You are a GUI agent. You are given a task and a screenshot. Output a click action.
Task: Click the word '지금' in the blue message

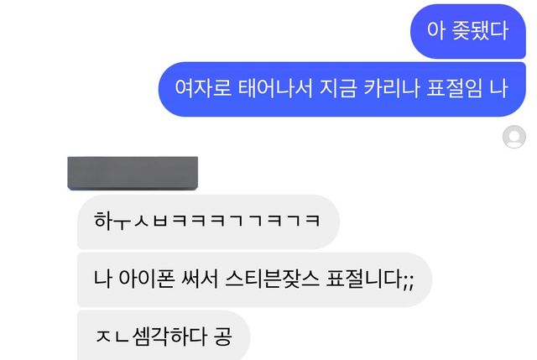337,88
